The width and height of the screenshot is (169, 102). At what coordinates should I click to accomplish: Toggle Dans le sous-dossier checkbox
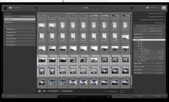point(135,26)
